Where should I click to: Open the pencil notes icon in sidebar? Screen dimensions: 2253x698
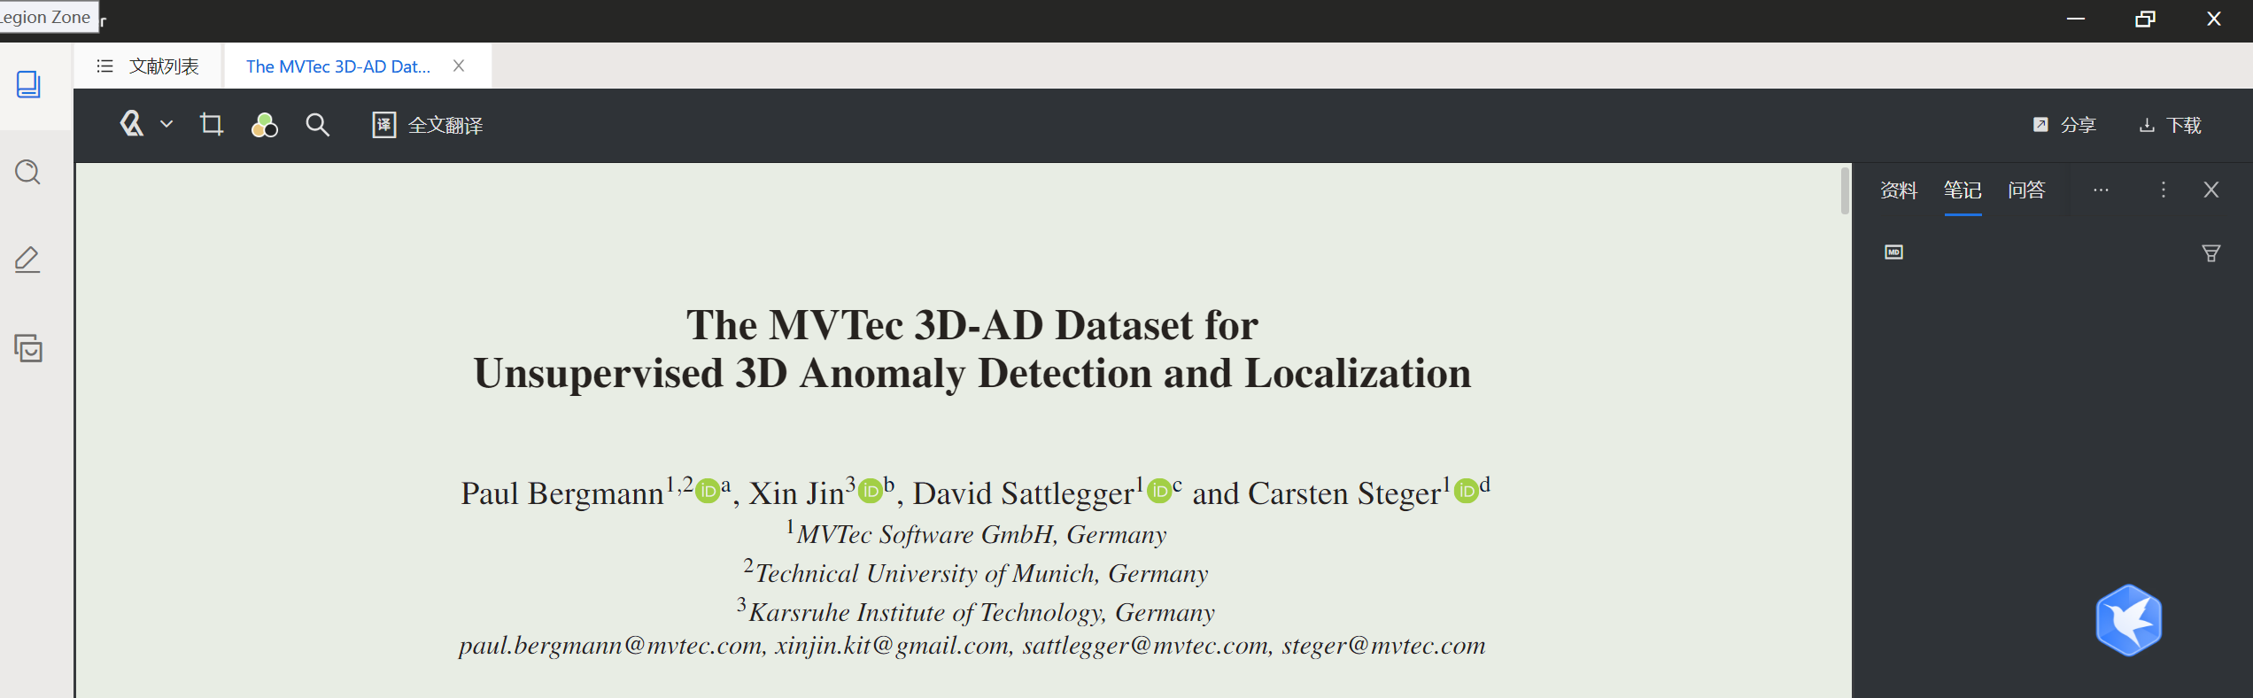[x=28, y=260]
